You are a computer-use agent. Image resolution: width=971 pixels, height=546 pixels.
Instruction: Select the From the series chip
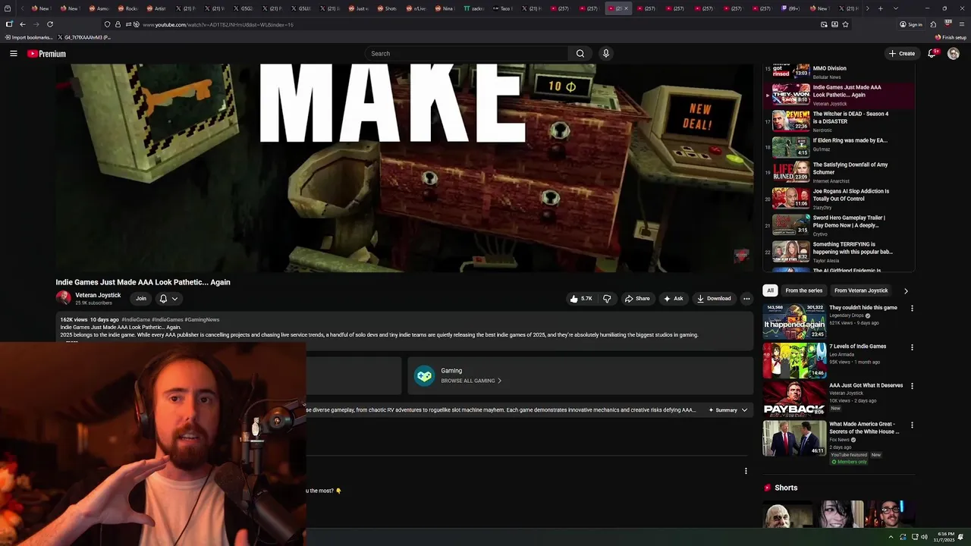(803, 290)
